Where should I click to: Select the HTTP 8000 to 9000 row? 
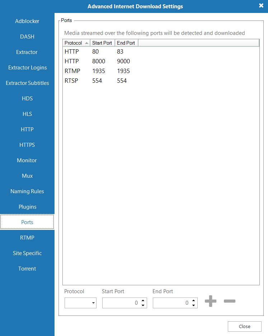click(161, 61)
